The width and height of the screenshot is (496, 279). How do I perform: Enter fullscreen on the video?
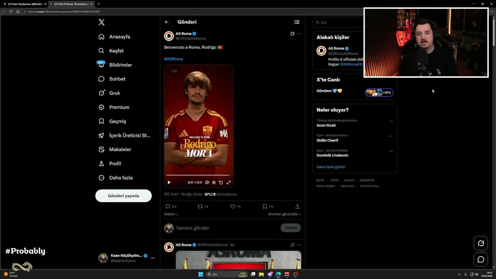[x=229, y=183]
